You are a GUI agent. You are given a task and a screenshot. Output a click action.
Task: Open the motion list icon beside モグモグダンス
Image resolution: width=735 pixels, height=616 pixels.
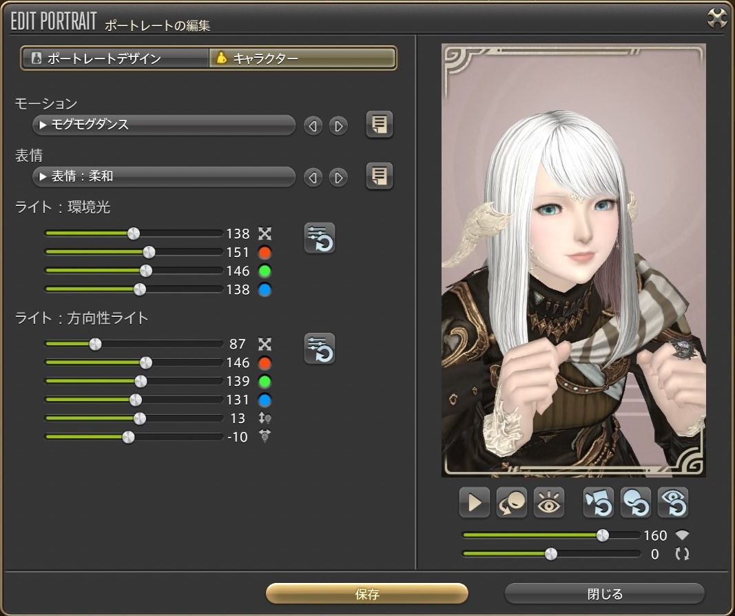[x=379, y=125]
